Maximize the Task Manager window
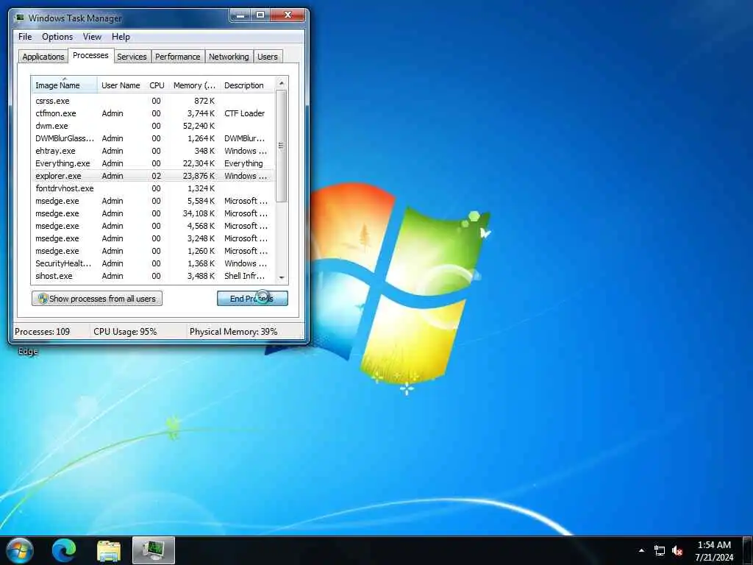 tap(260, 15)
